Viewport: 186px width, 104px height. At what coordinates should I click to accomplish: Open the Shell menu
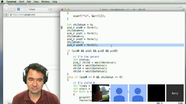coord(22,2)
